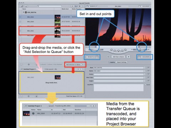Click the search field in the browser
The width and height of the screenshot is (171, 128).
[49, 6]
